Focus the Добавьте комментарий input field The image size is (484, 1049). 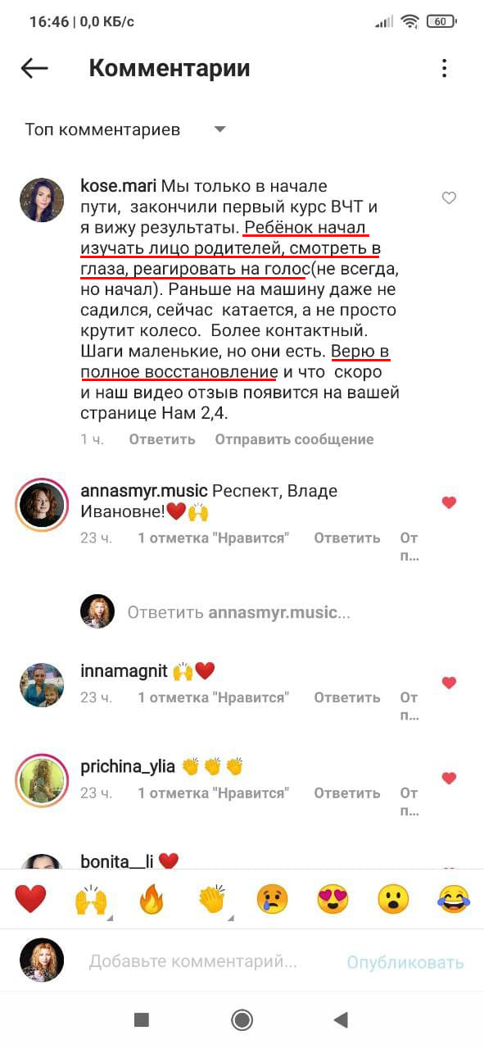pos(192,961)
